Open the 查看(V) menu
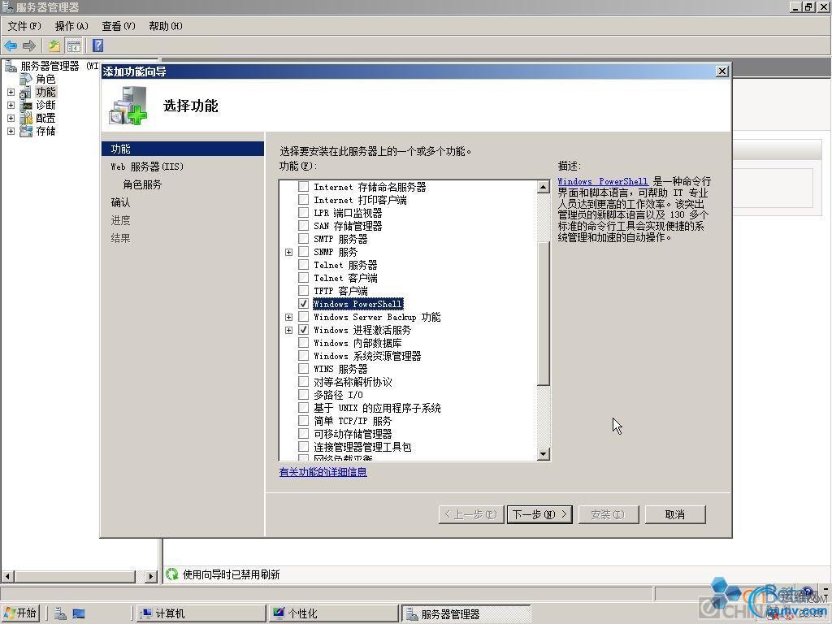Viewport: 832px width, 624px height. [119, 26]
